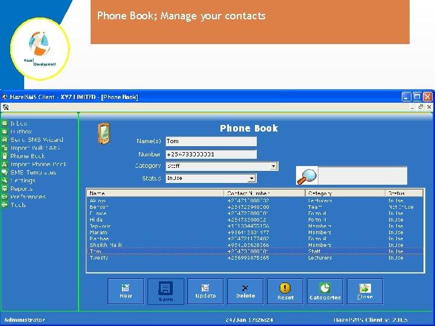435x326 pixels.
Task: Expand the Category dropdown arrow
Action: coord(274,166)
